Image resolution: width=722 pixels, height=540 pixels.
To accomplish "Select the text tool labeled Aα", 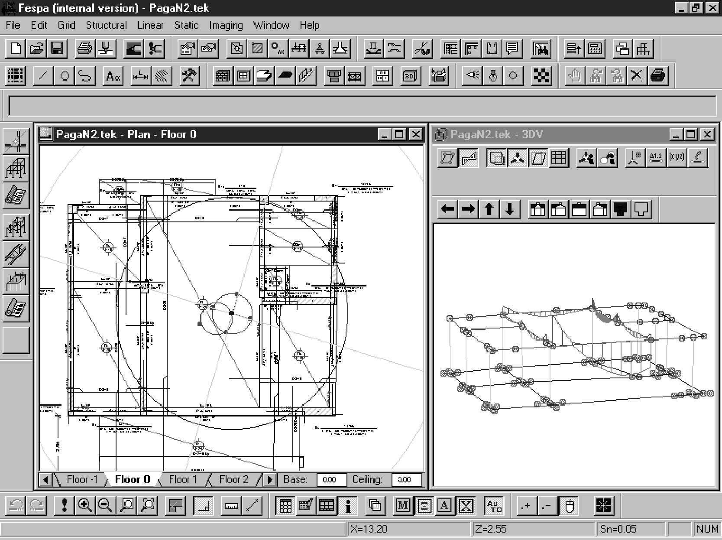I will (113, 76).
